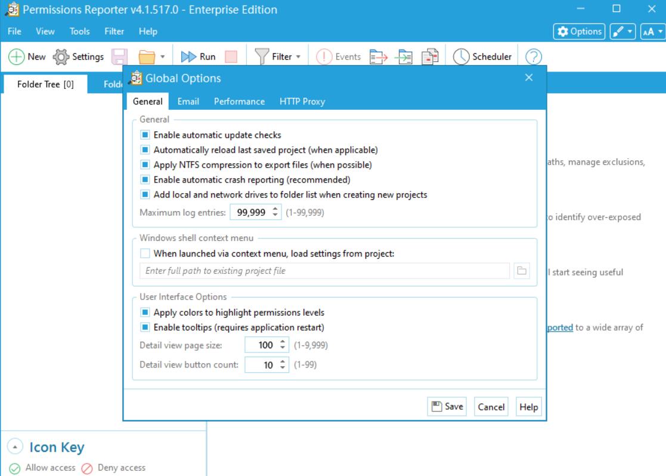
Task: Open a project with the folder icon
Action: tap(147, 57)
